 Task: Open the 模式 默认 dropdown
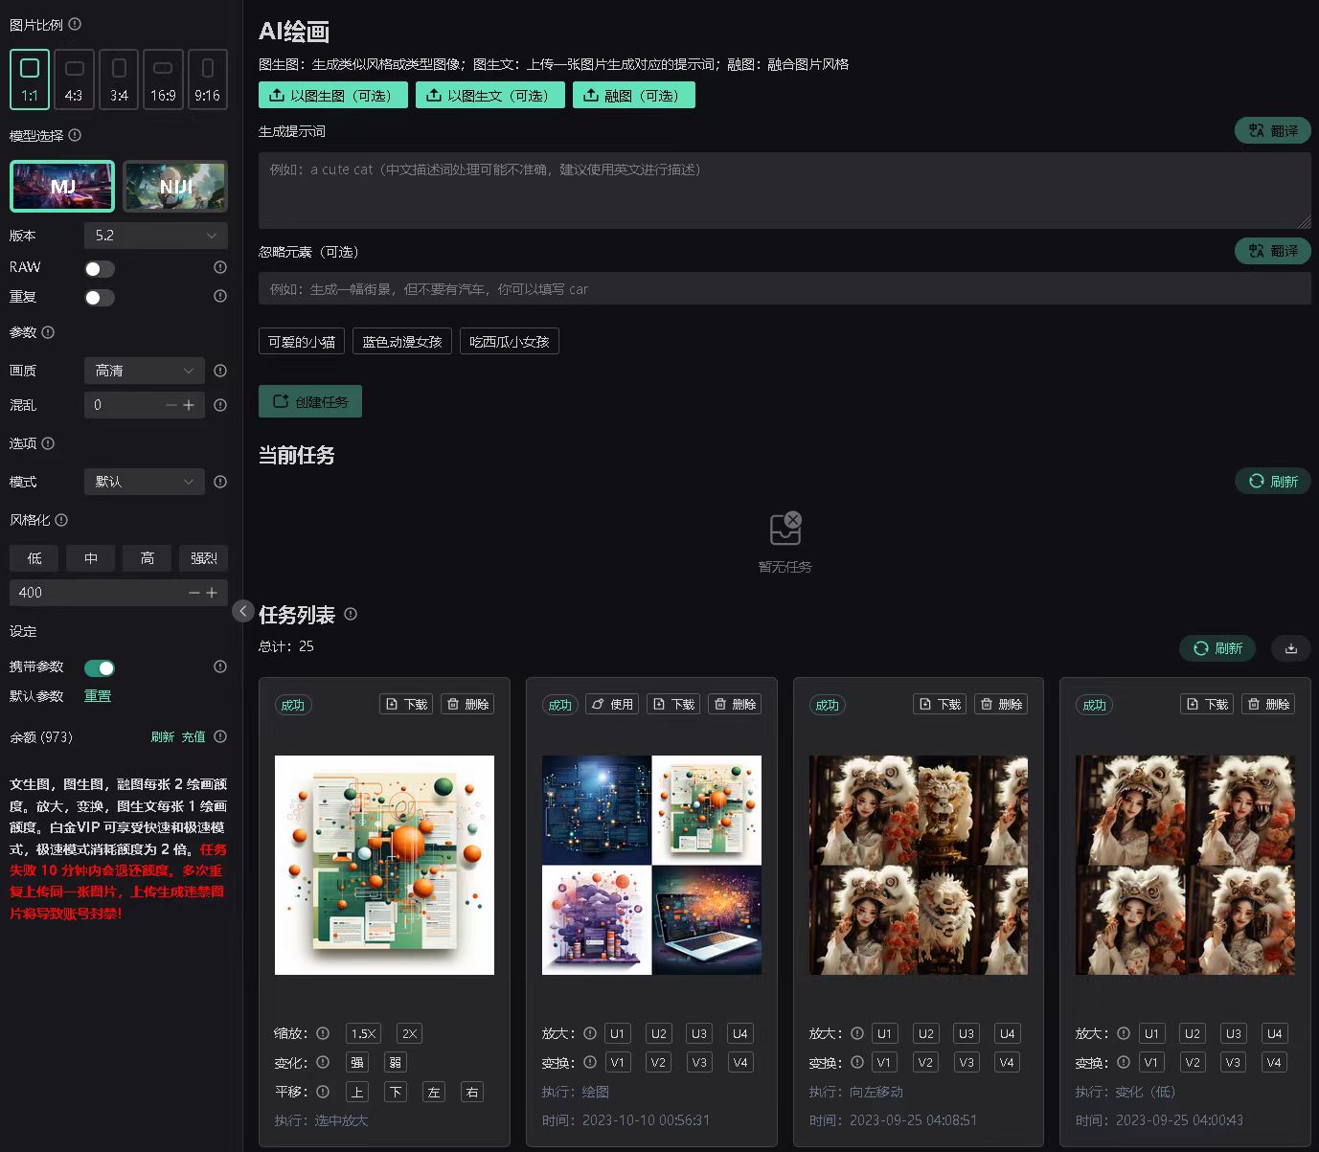click(x=145, y=482)
